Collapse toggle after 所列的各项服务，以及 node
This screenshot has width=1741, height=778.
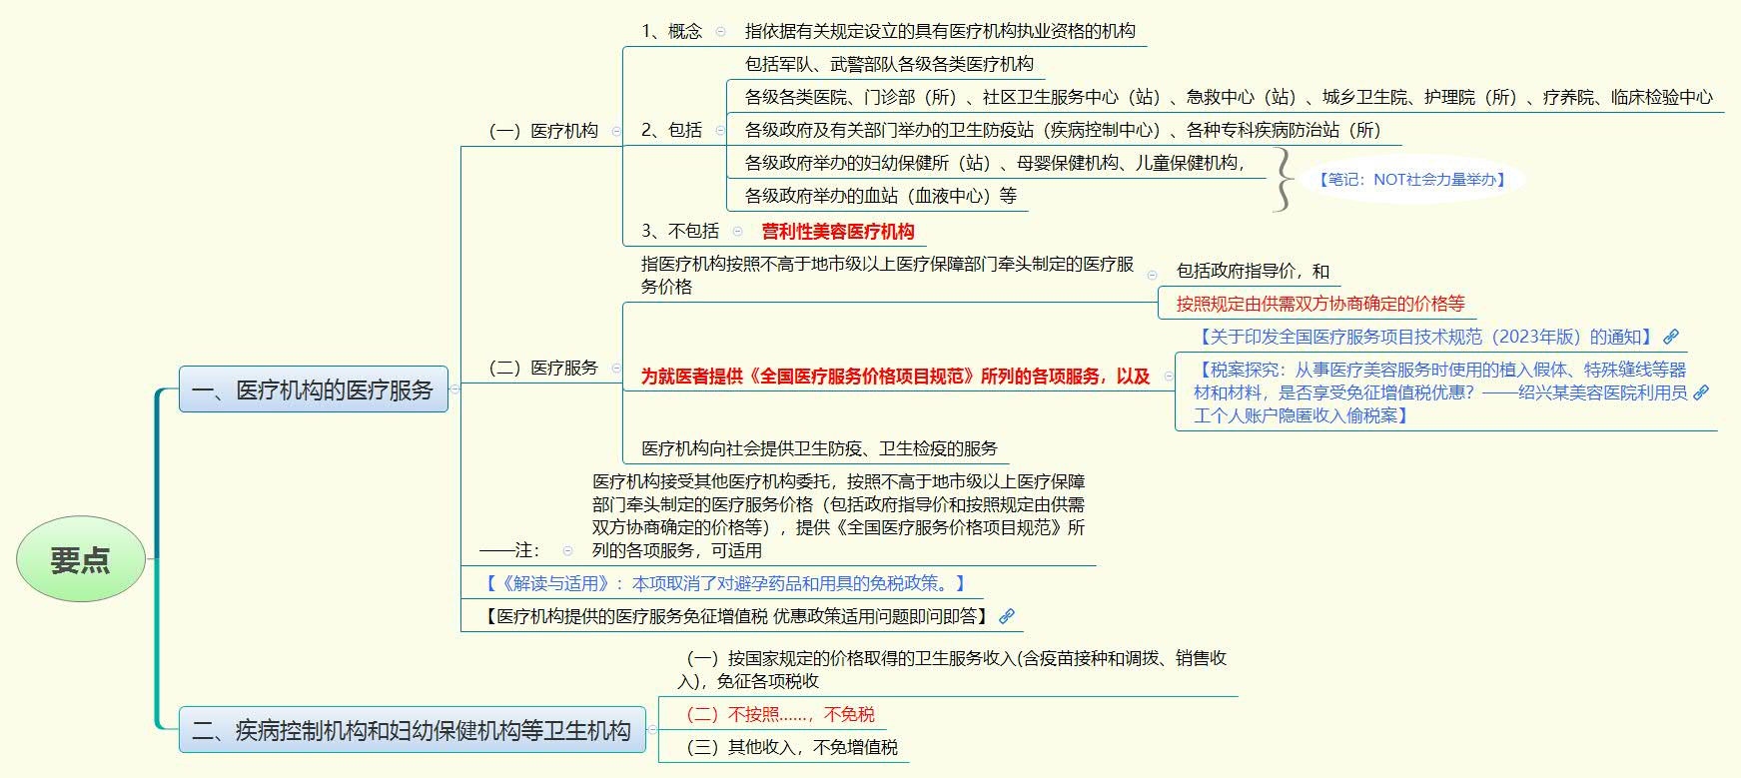pyautogui.click(x=1169, y=377)
